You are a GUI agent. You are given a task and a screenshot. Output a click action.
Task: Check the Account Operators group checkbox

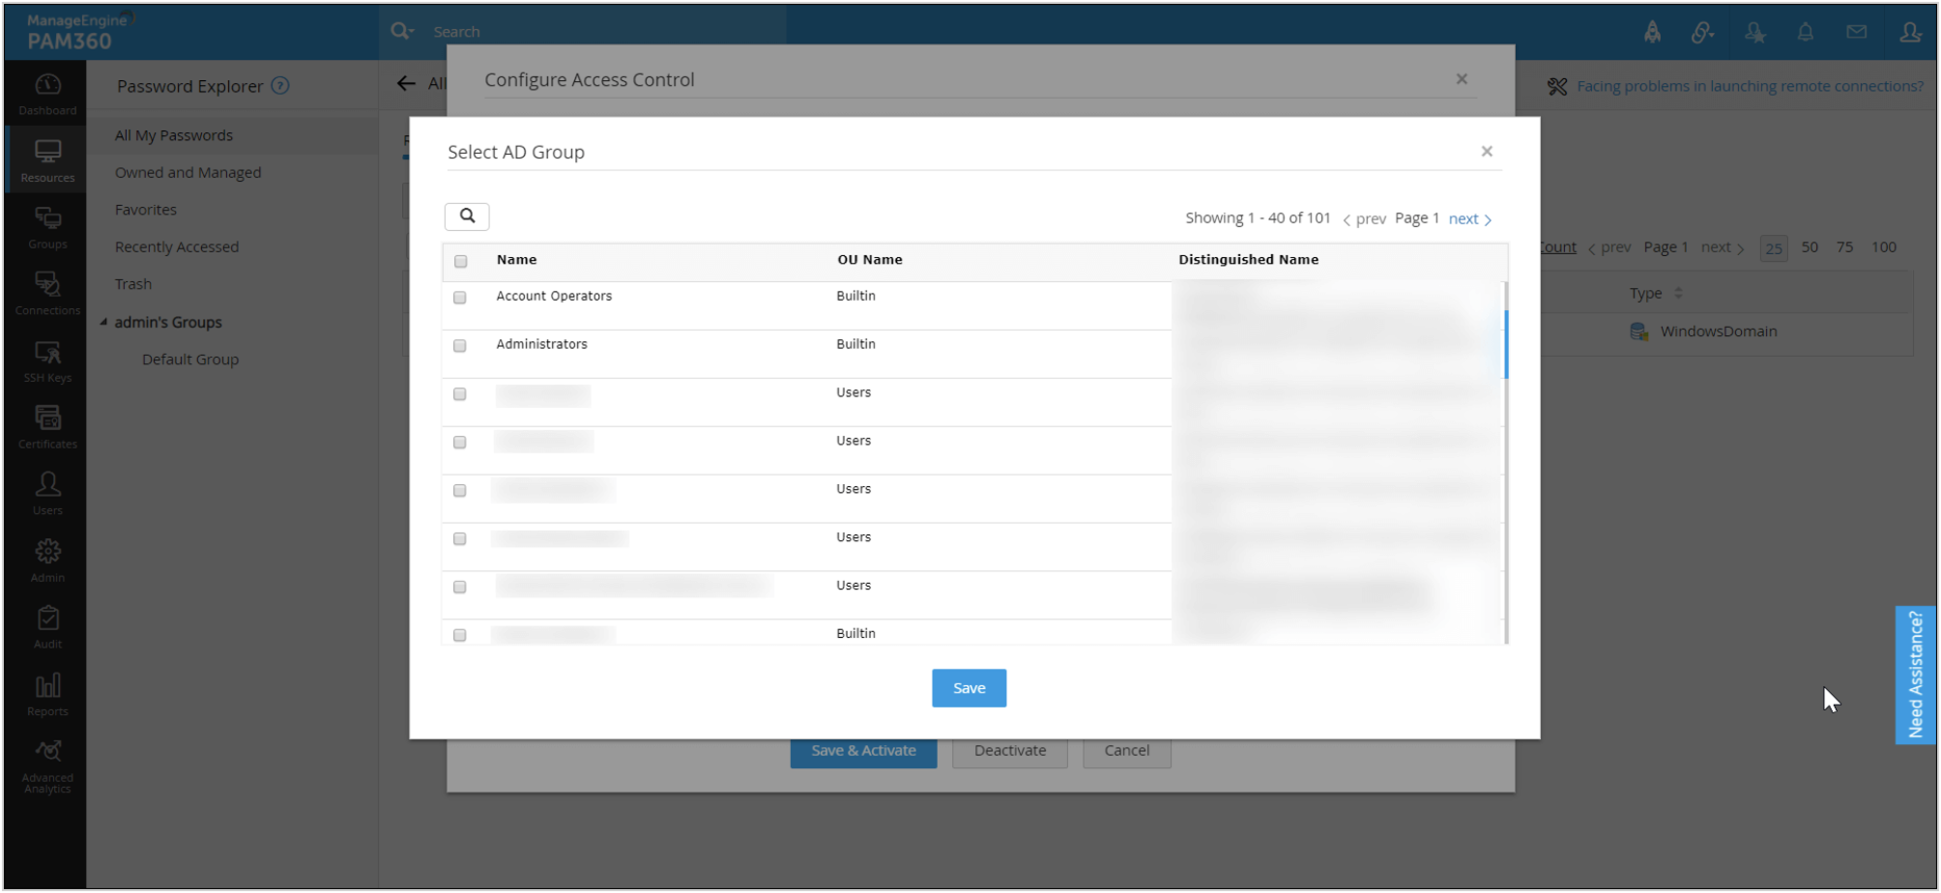(460, 298)
